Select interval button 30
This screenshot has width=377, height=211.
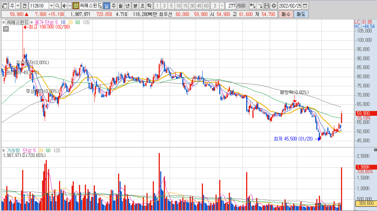click(x=192, y=6)
